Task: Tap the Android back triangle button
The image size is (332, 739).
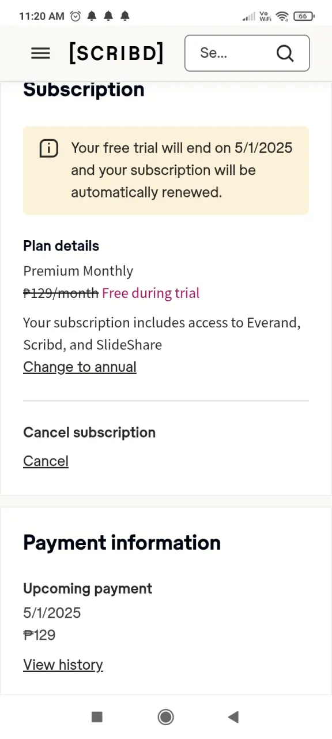Action: tap(233, 717)
